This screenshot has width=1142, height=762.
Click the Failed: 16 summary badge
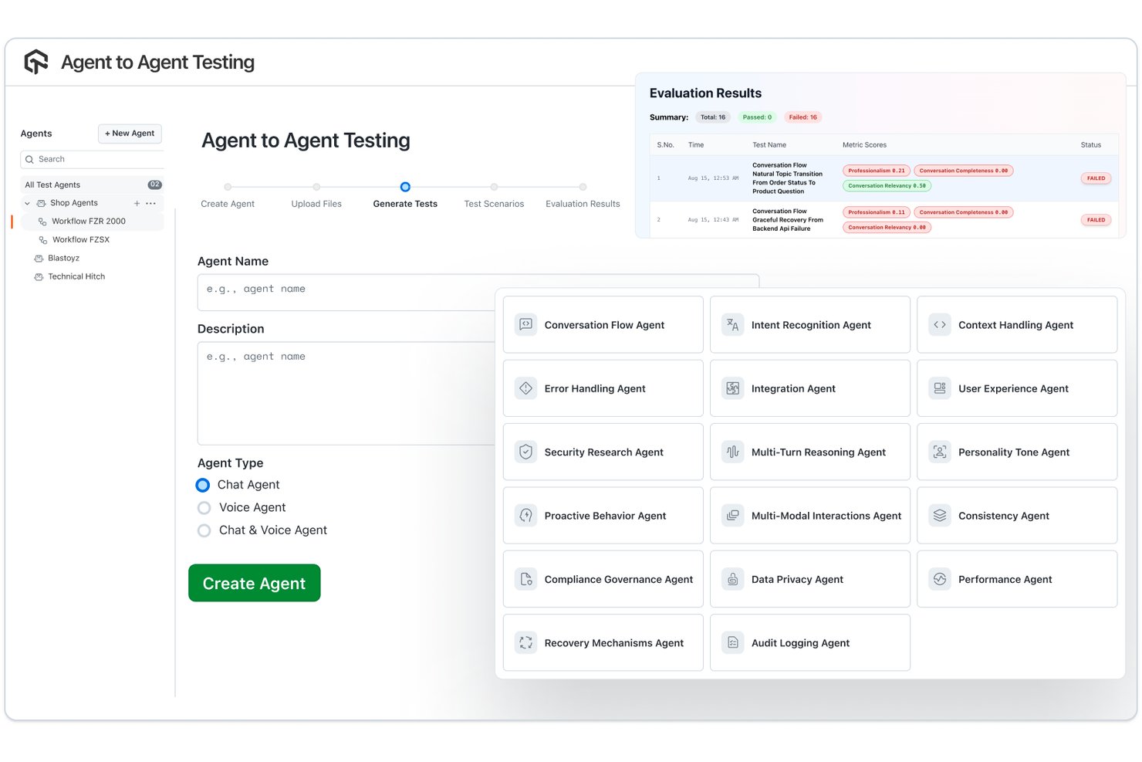(802, 117)
